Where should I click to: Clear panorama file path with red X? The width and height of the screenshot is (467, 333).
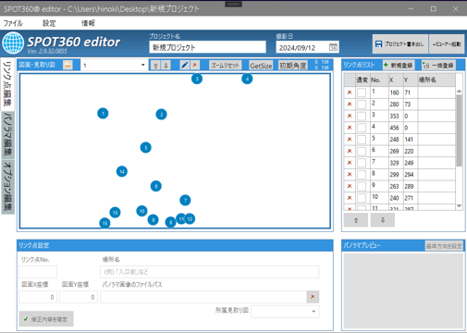click(x=313, y=297)
